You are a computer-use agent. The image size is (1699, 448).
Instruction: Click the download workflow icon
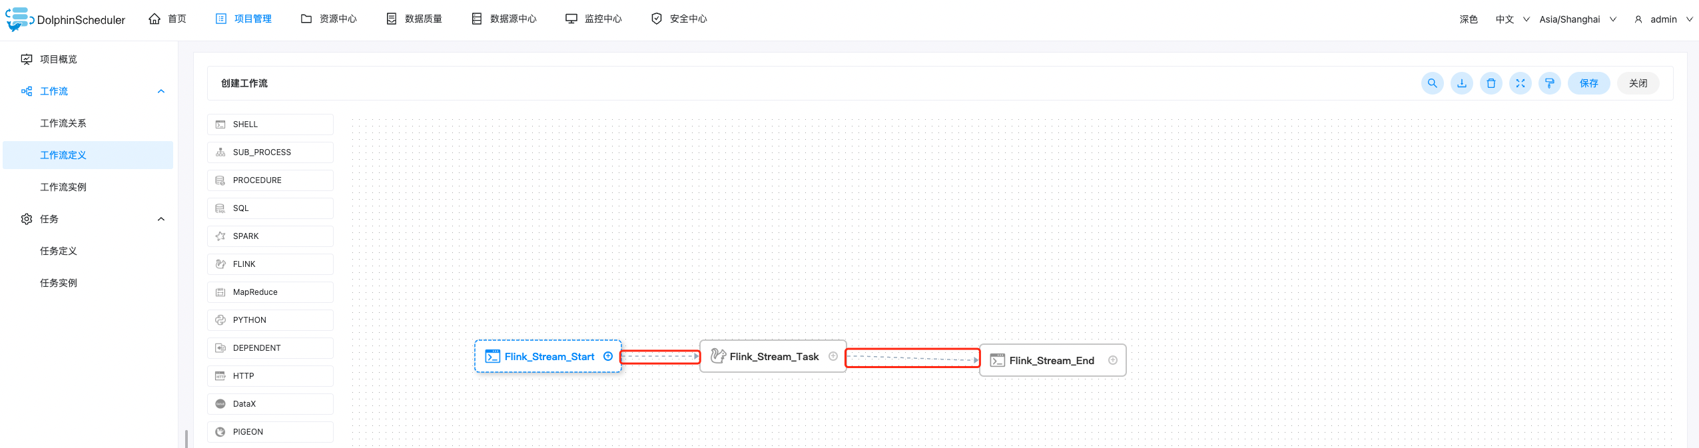pos(1461,83)
